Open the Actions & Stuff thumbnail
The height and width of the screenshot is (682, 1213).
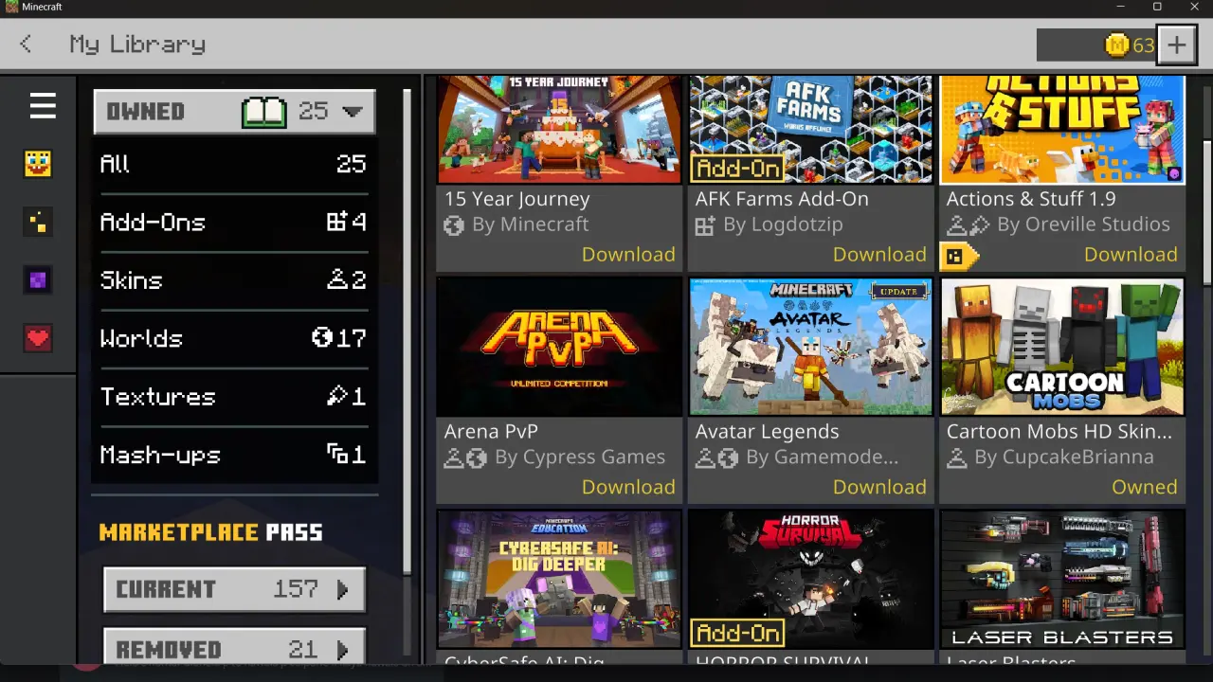[x=1062, y=130]
